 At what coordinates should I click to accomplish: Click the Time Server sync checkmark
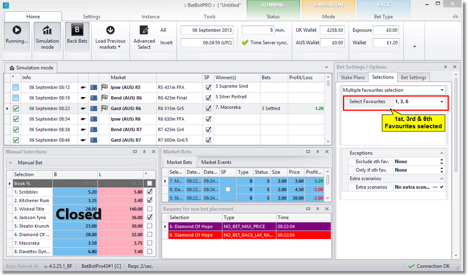point(245,43)
